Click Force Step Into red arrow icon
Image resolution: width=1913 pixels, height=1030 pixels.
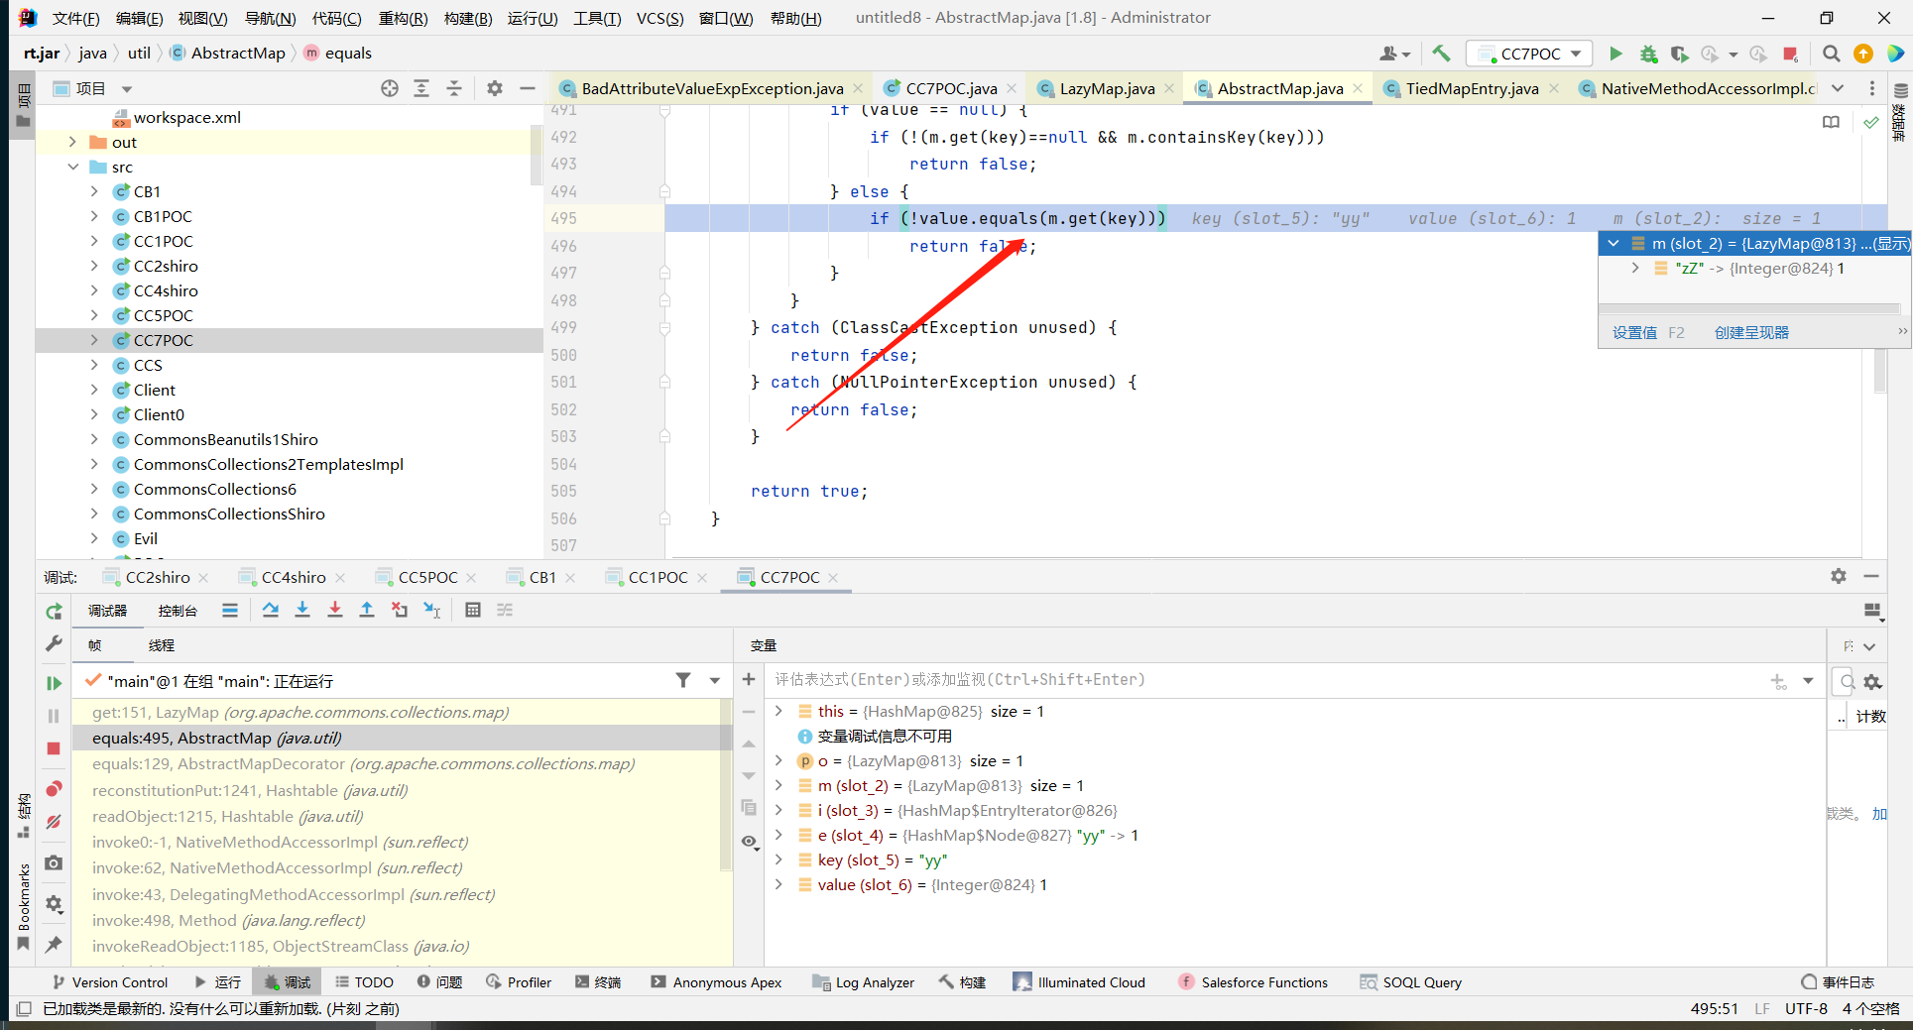[335, 610]
